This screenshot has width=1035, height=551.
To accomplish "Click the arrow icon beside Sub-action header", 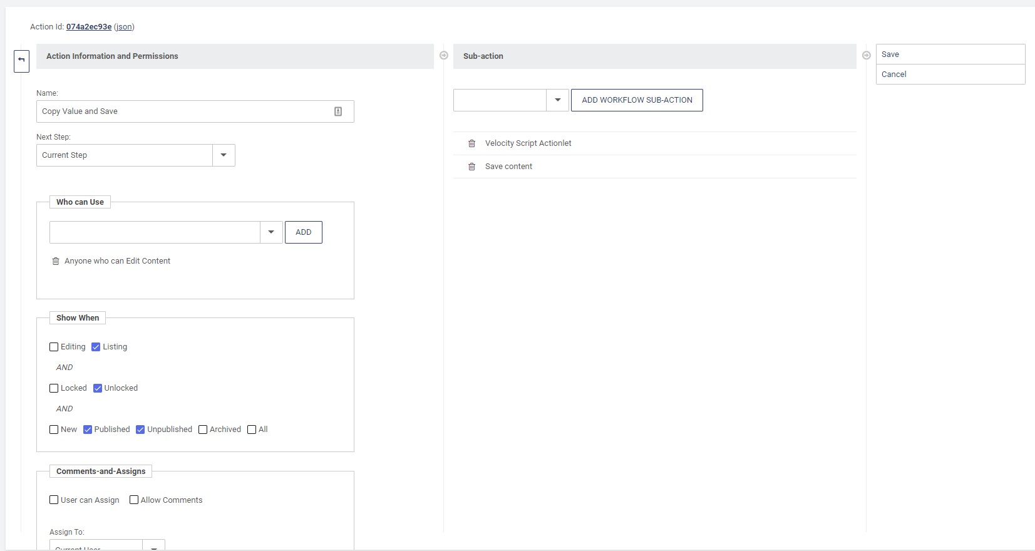I will pyautogui.click(x=867, y=56).
